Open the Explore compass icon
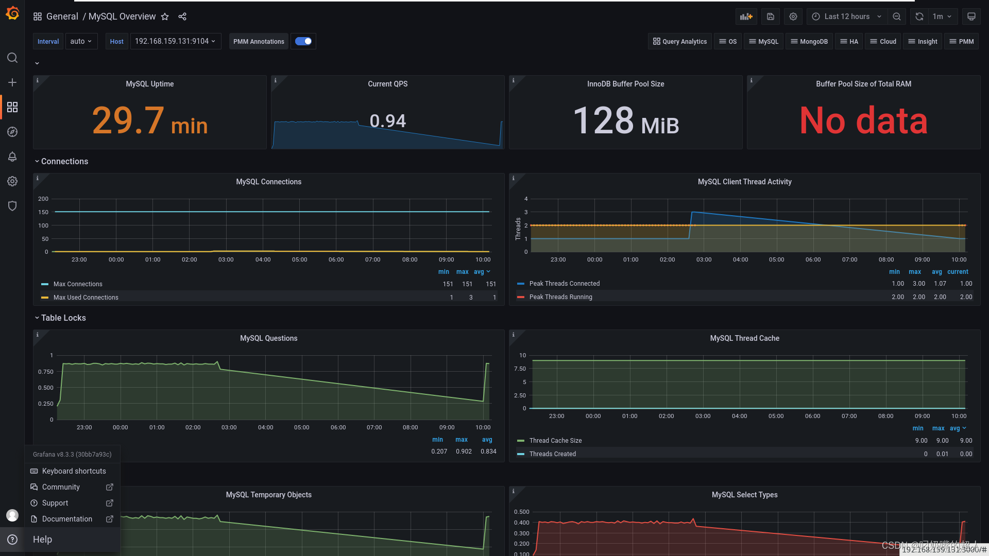The height and width of the screenshot is (556, 989). tap(12, 132)
